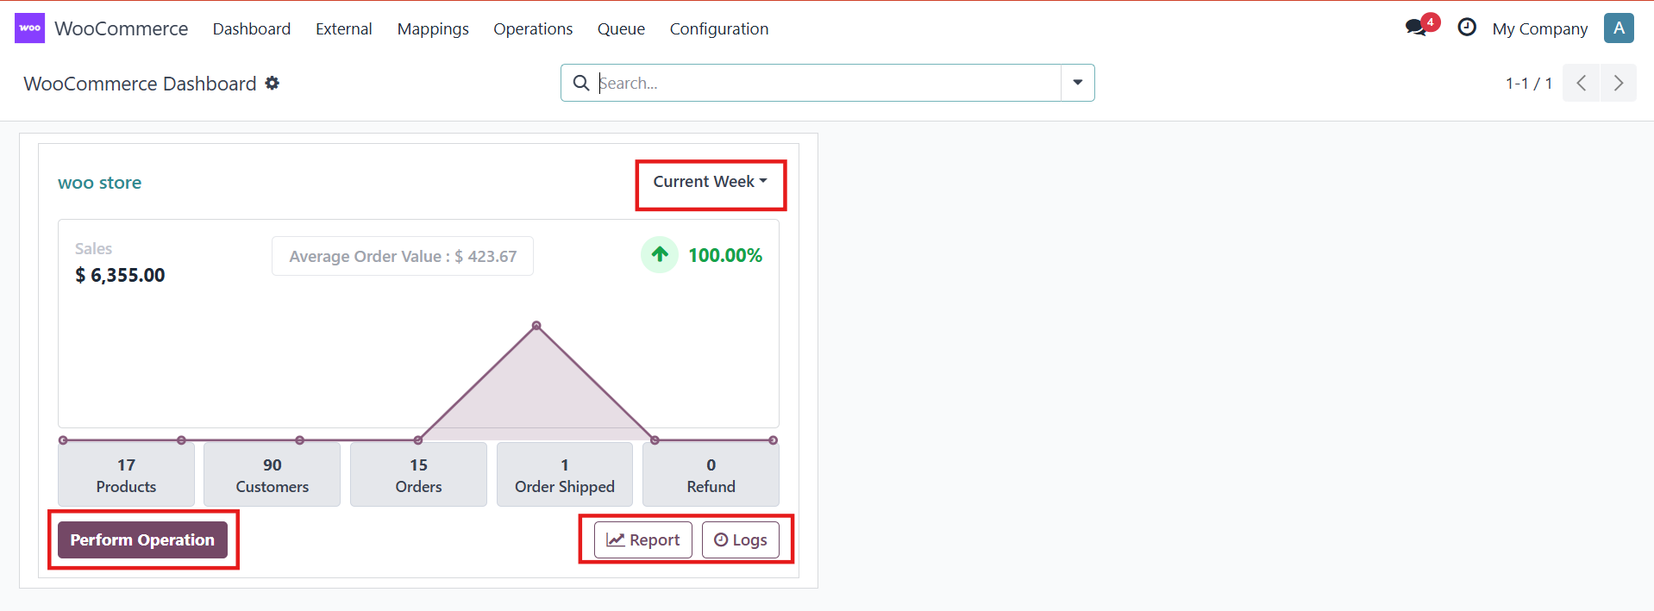Open the activities clock icon
The image size is (1654, 611).
tap(1466, 28)
